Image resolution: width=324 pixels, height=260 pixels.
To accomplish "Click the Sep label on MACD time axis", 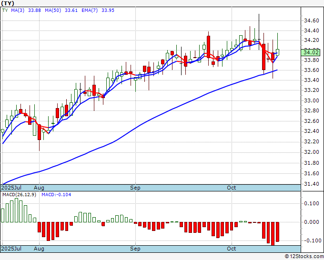I will 135,249.
